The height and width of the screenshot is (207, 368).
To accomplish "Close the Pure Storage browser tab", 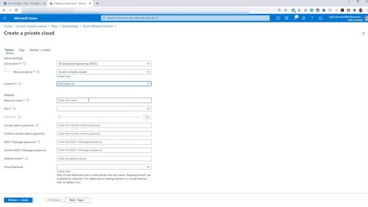I will [44, 3].
